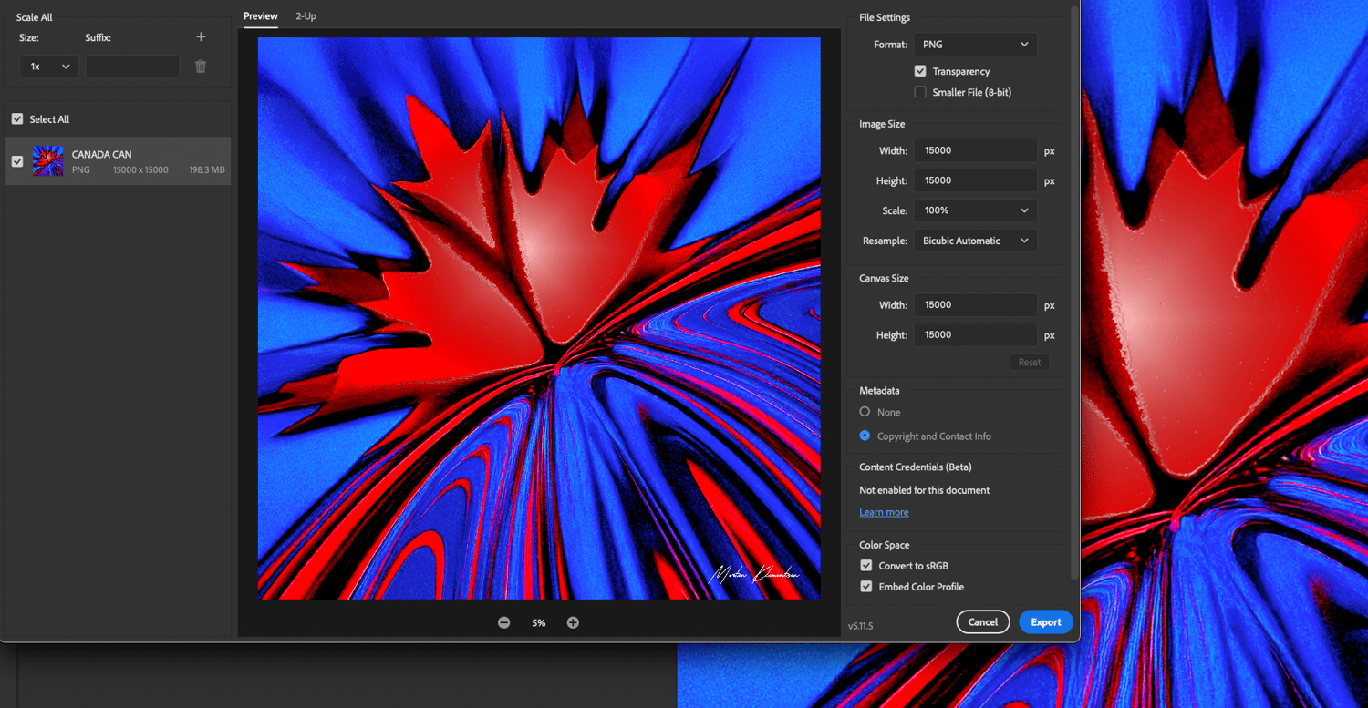1368x708 pixels.
Task: Select Copyright and Contact Info metadata
Action: coord(865,436)
